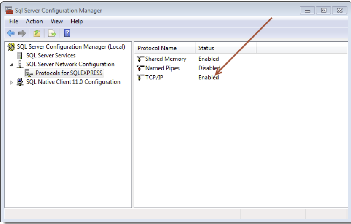Select Protocols for SQLEXPRESS tree item

point(69,73)
